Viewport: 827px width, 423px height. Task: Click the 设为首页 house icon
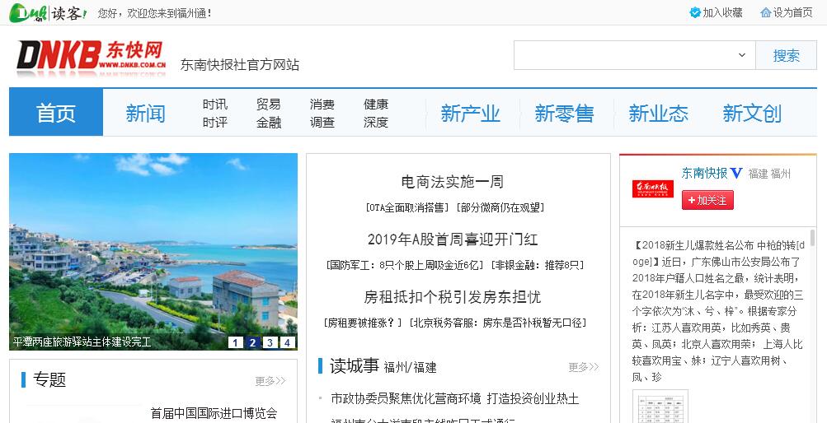(x=766, y=12)
